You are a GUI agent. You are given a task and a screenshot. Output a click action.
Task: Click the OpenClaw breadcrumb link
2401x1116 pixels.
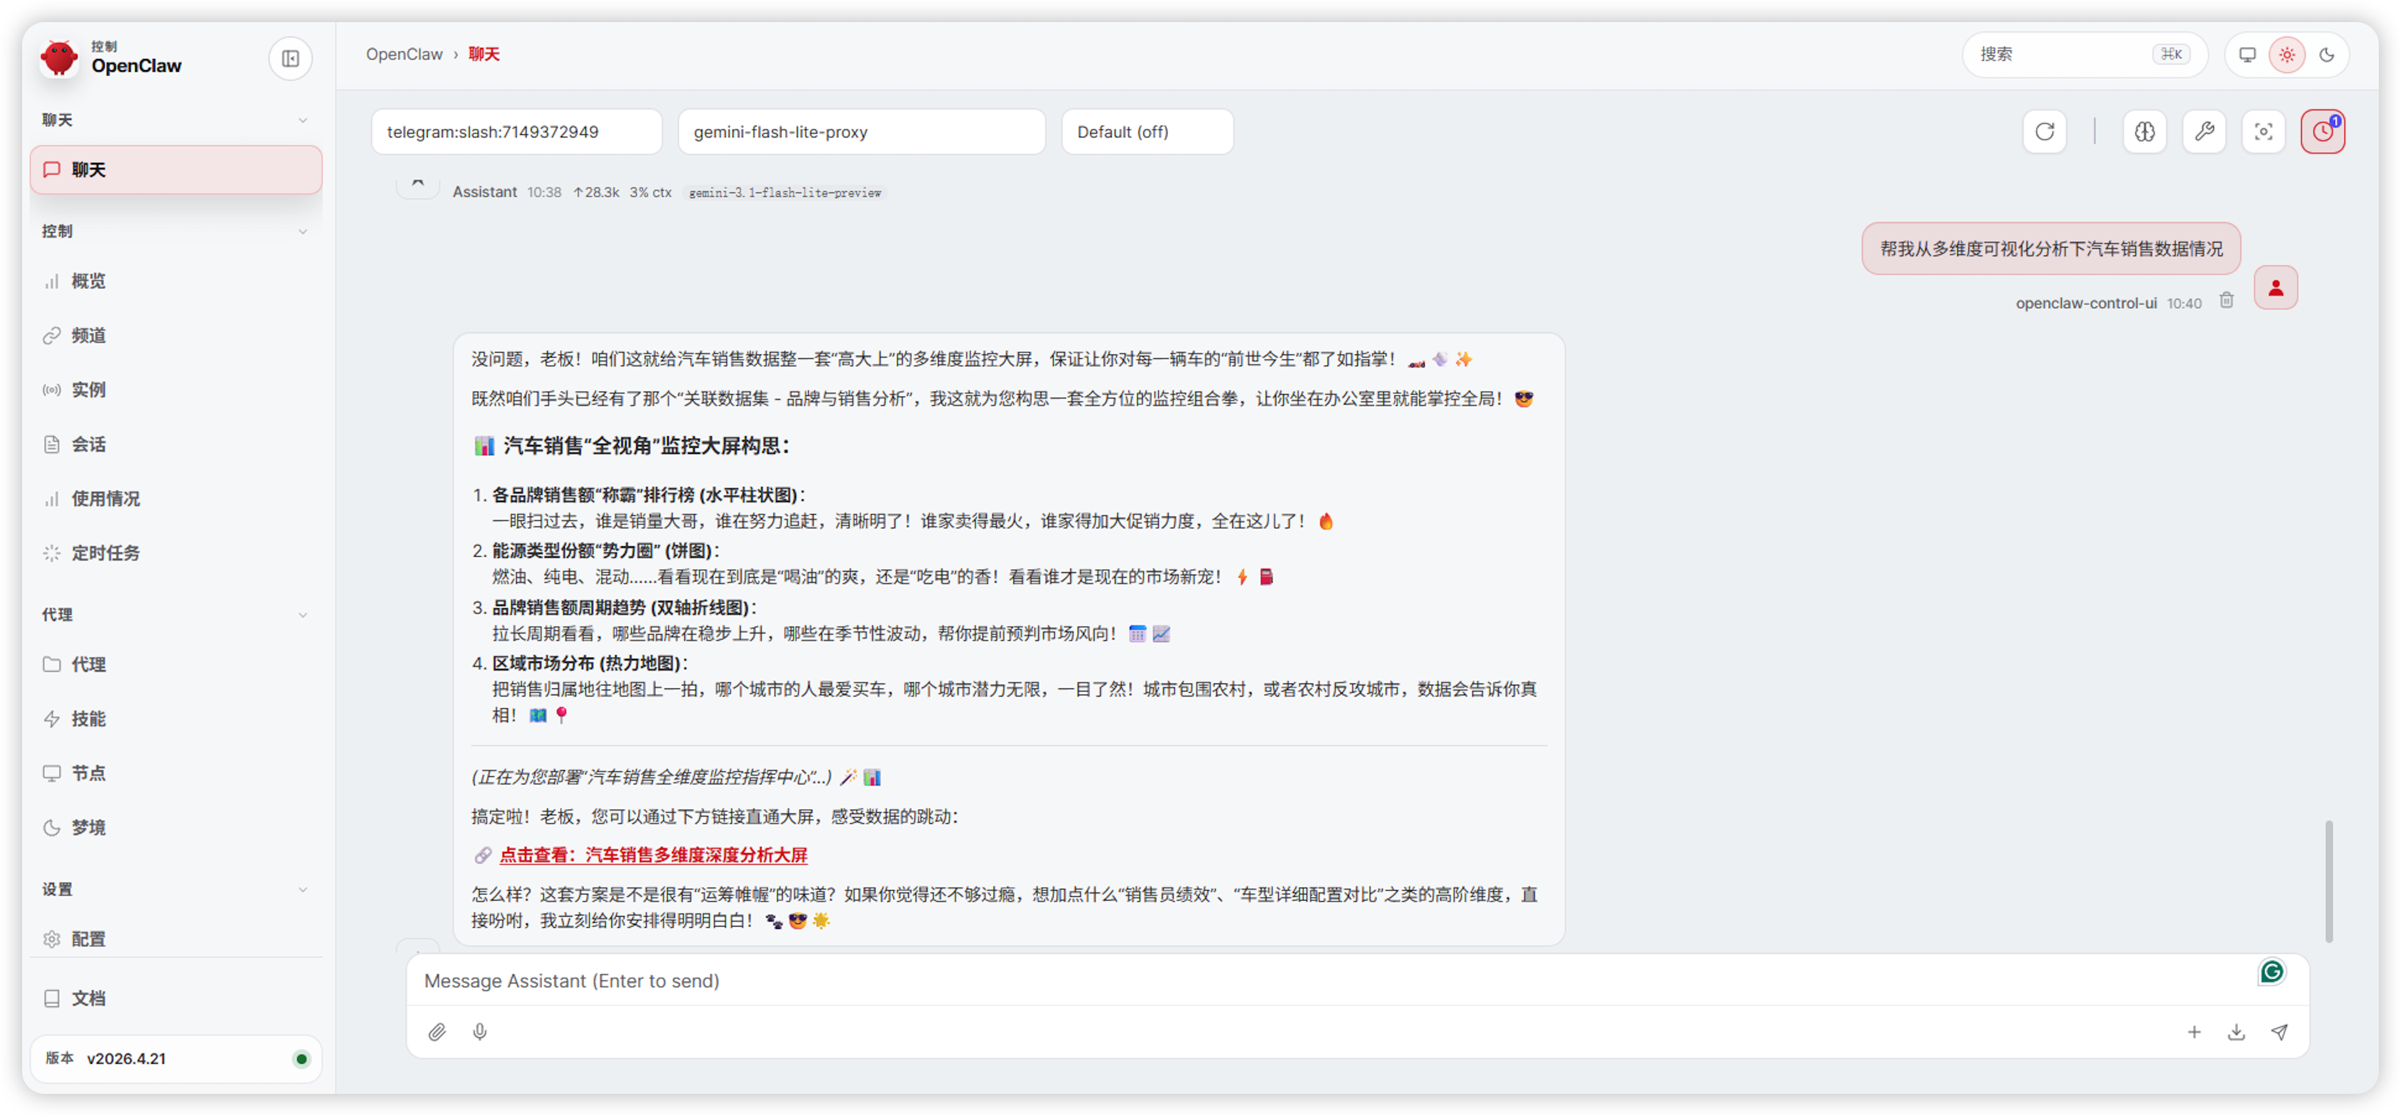pyautogui.click(x=404, y=54)
